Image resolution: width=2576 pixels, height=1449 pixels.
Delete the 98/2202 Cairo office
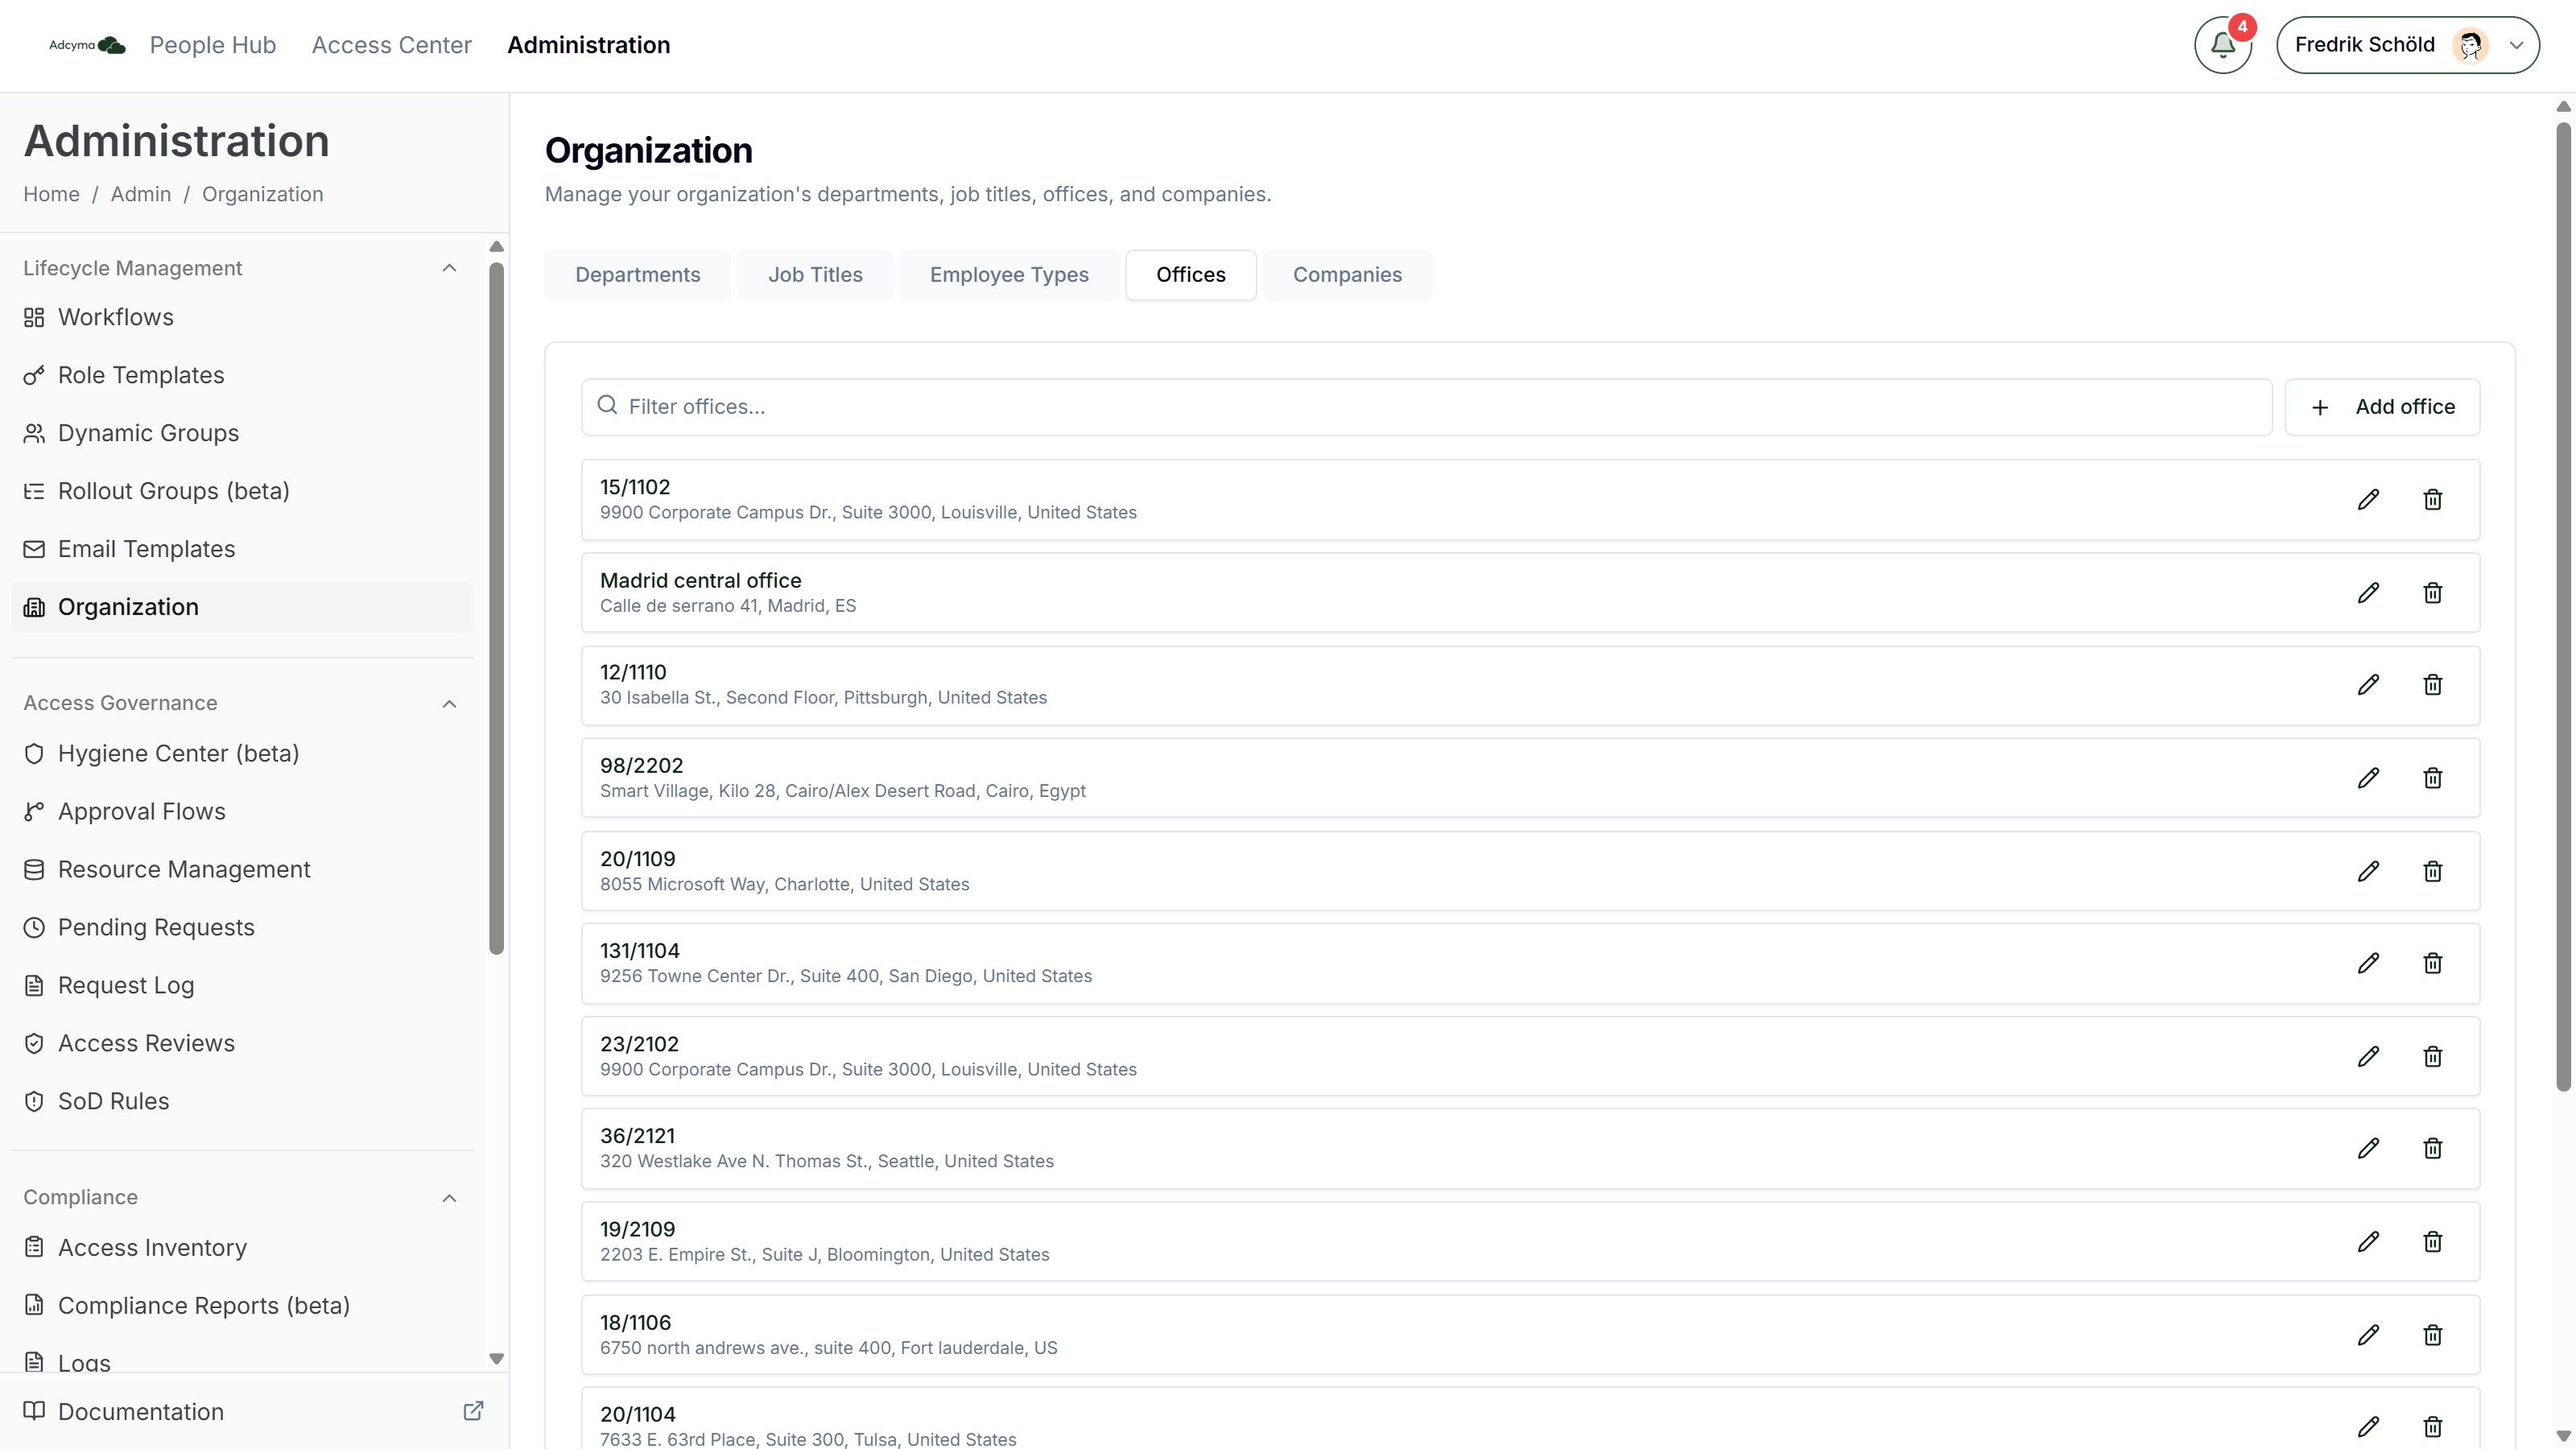tap(2433, 778)
